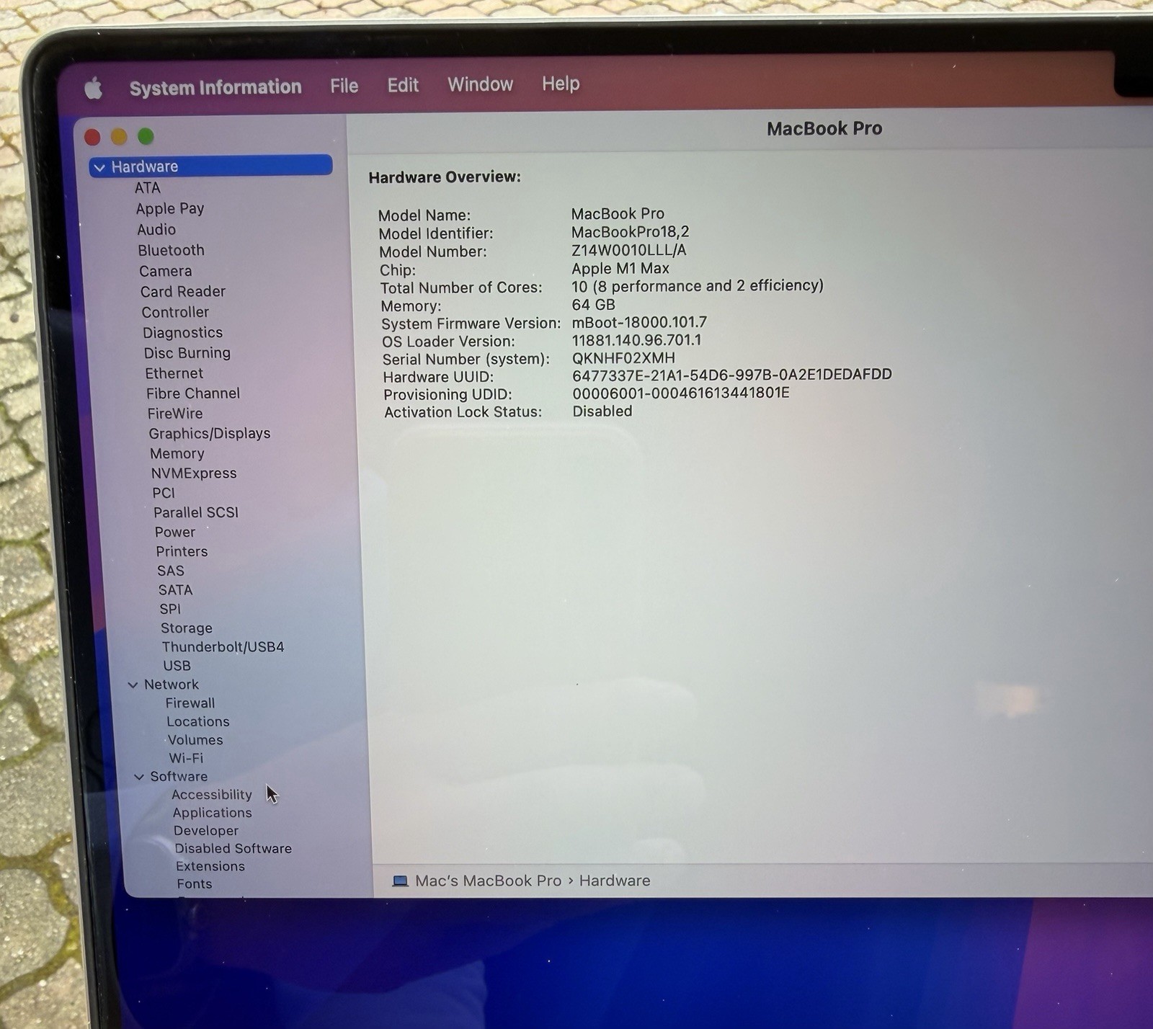
Task: Select Diagnostics in the sidebar
Action: point(183,333)
